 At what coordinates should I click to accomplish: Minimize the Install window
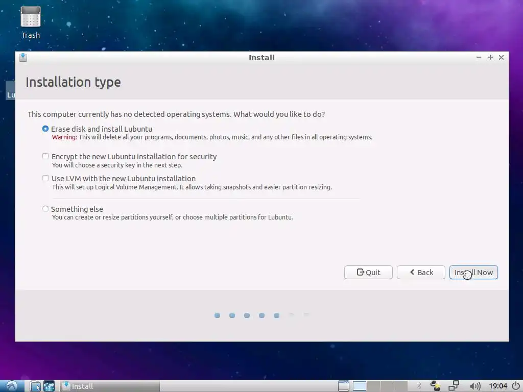(479, 57)
